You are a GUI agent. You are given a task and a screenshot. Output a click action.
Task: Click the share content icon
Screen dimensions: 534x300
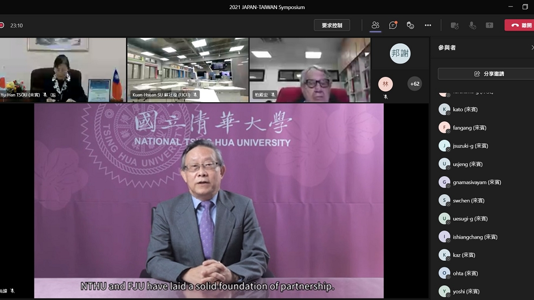(489, 25)
